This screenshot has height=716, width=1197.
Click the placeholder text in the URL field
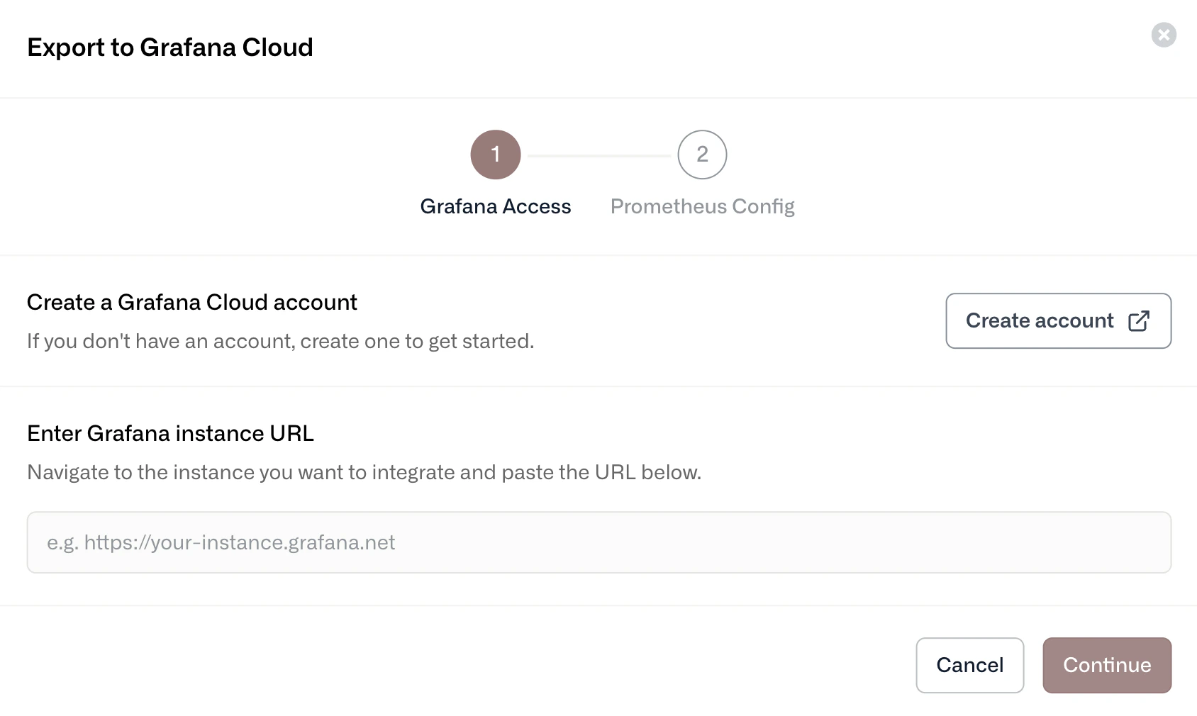coord(221,542)
